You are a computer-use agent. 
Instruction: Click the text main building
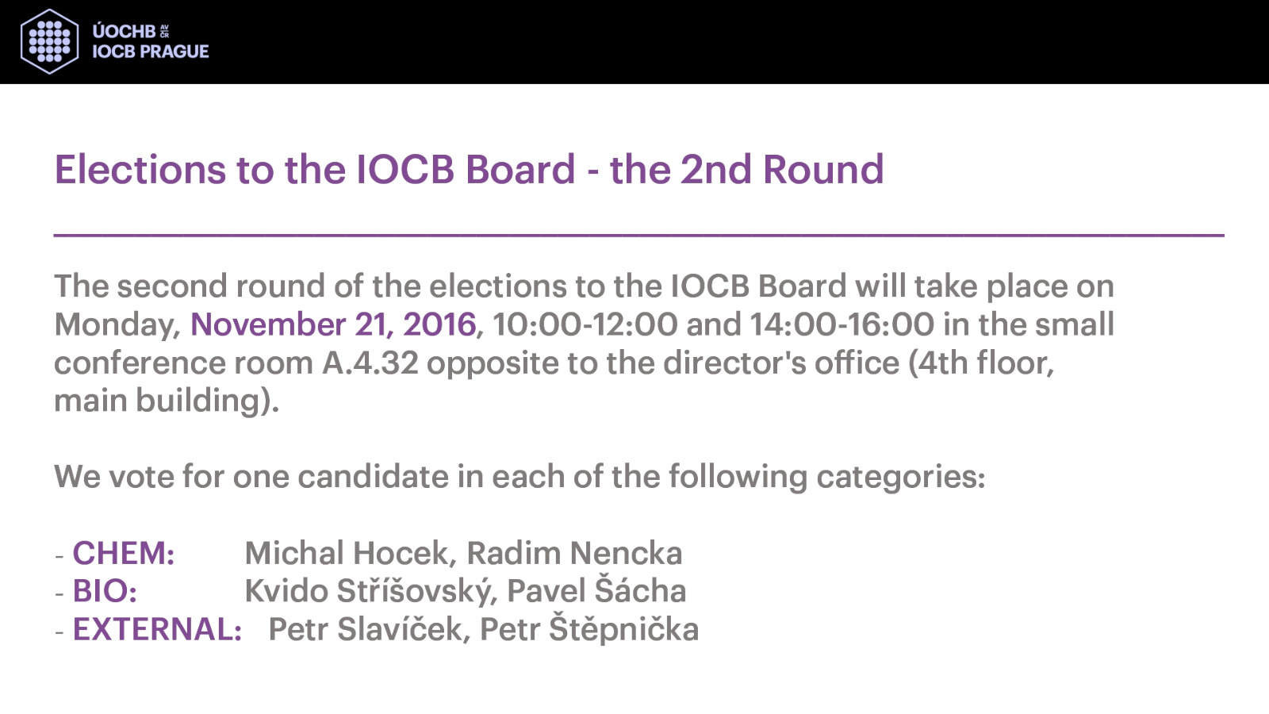click(x=167, y=401)
